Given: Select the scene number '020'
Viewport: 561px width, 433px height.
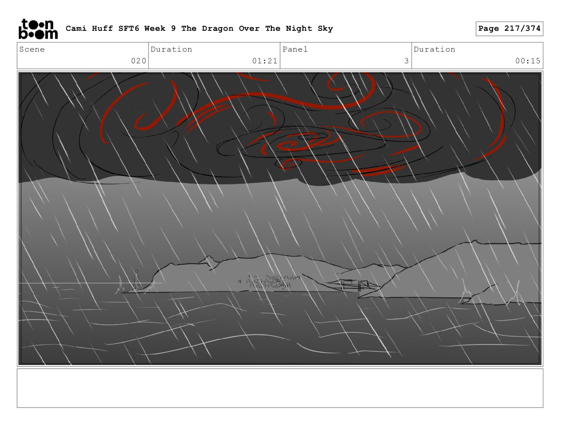Looking at the screenshot, I should [x=139, y=61].
